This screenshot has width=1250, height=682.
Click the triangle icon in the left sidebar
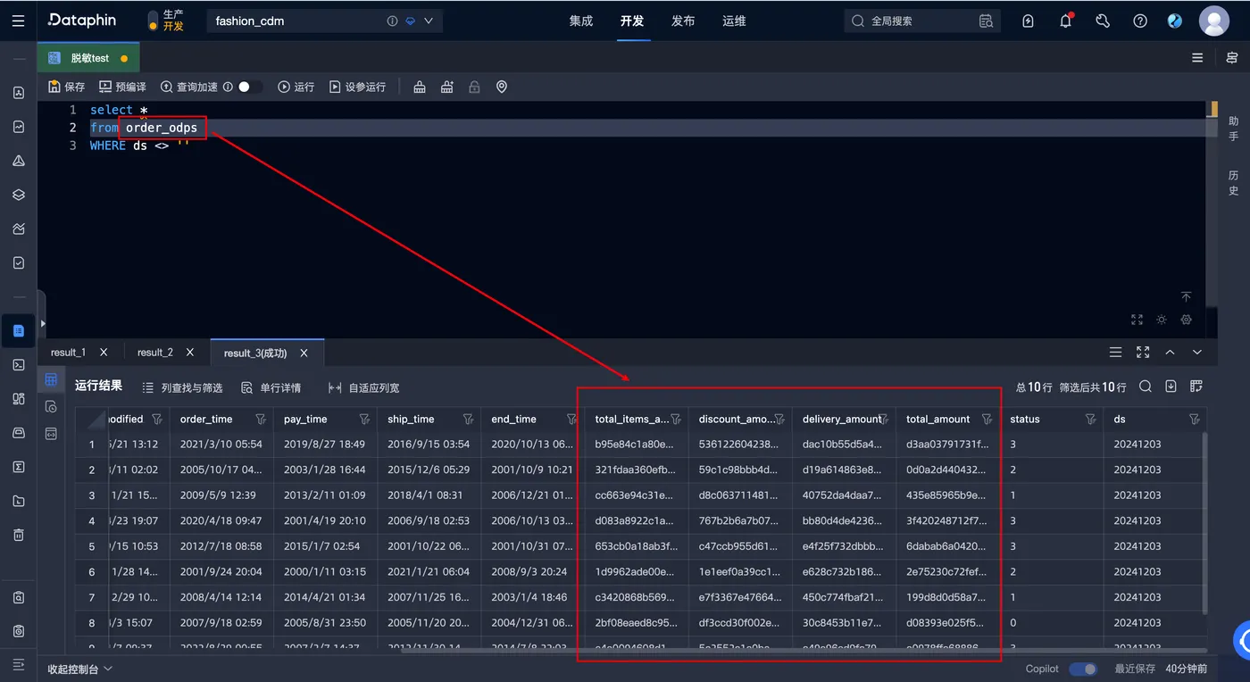click(x=19, y=161)
